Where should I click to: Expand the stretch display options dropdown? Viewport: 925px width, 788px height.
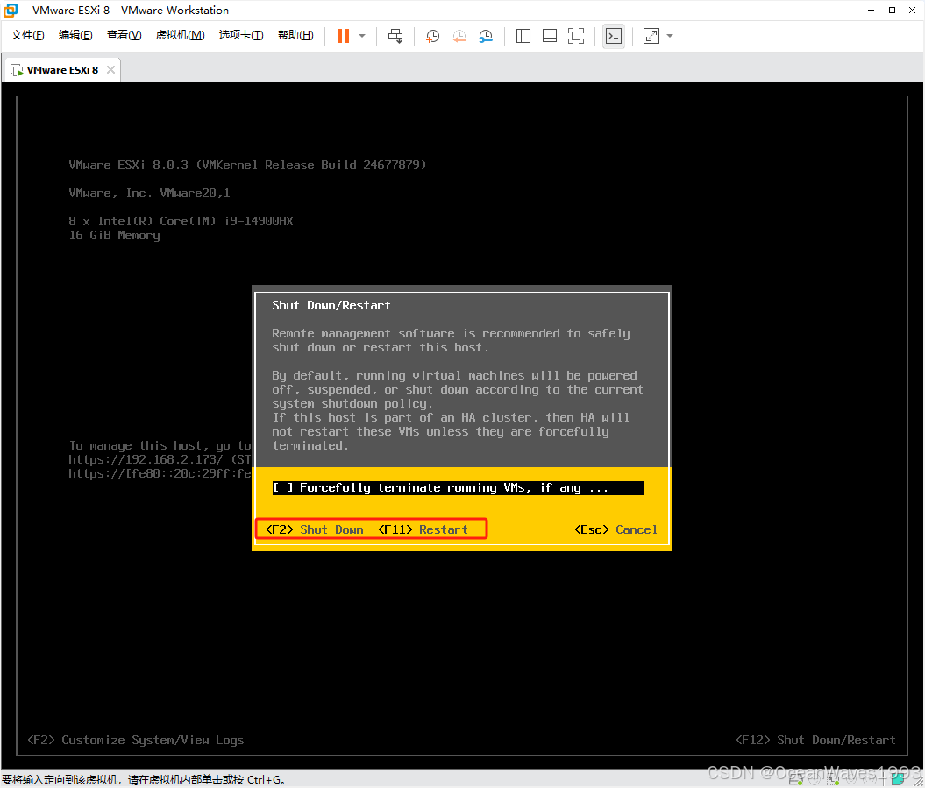pyautogui.click(x=670, y=36)
